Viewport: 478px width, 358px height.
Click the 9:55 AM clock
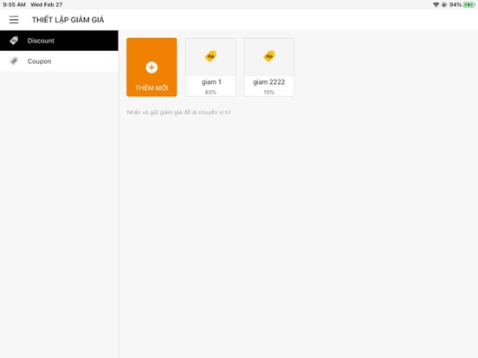[14, 4]
